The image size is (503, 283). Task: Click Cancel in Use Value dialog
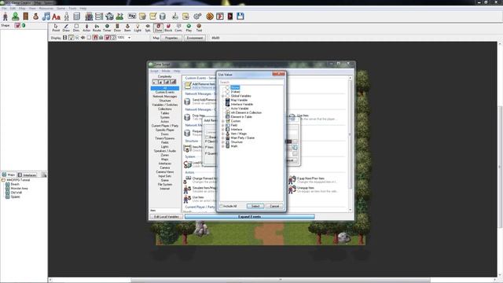pos(274,206)
